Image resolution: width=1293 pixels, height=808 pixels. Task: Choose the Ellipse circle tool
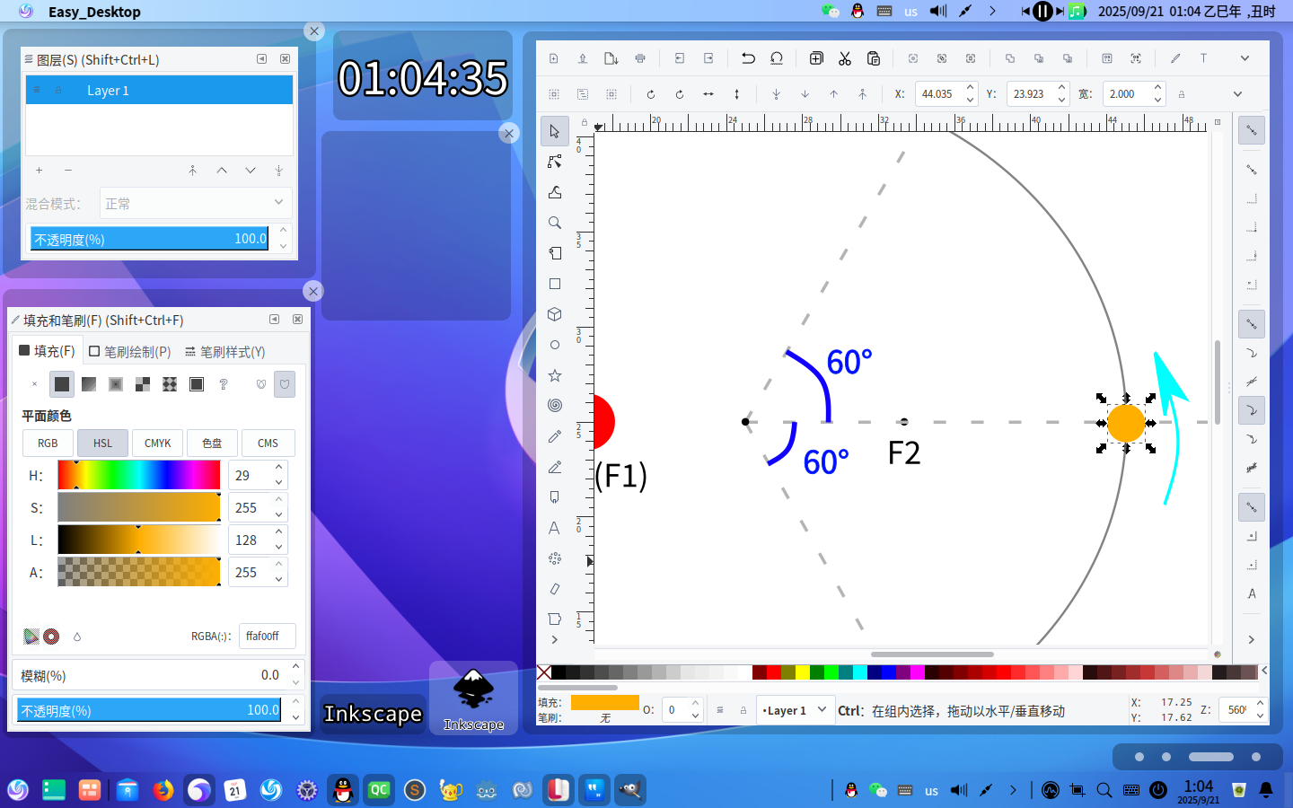point(555,345)
